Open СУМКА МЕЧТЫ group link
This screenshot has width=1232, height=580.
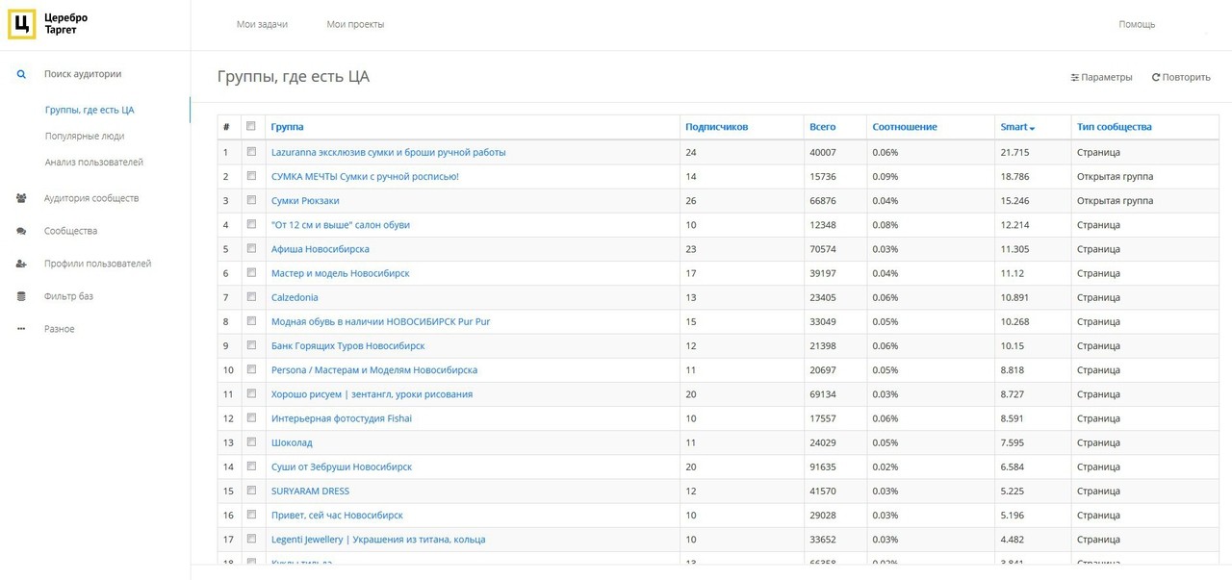(365, 176)
